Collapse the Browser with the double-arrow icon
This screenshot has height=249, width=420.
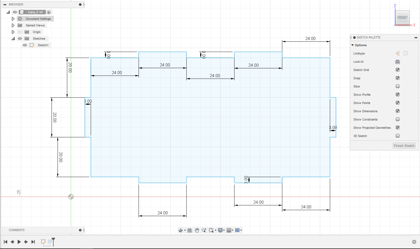click(5, 4)
